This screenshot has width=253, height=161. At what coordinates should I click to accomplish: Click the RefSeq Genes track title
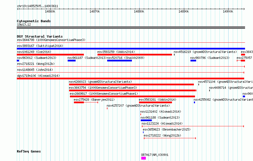(29, 151)
